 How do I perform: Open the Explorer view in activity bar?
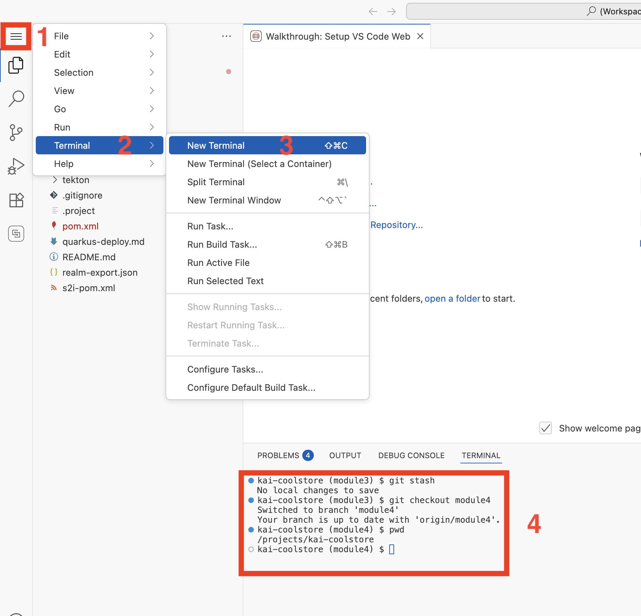tap(16, 66)
